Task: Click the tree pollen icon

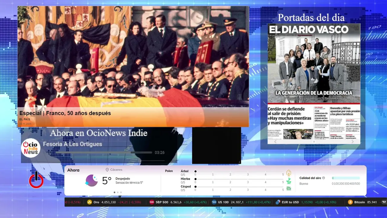Action: [x=289, y=173]
